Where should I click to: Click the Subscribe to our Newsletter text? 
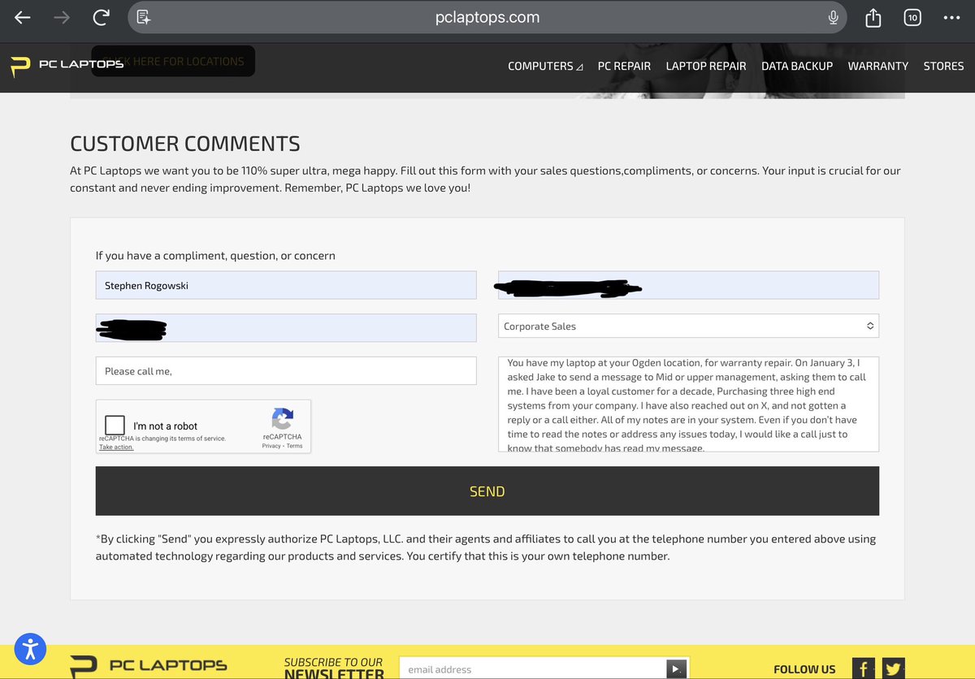click(334, 668)
